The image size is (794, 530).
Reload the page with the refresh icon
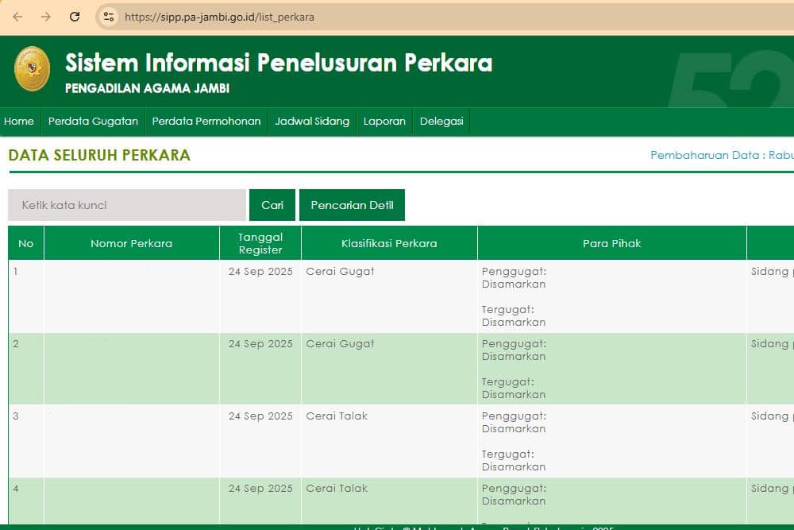coord(76,14)
